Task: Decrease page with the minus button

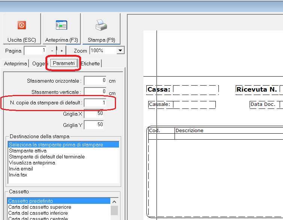Action: pyautogui.click(x=52, y=51)
